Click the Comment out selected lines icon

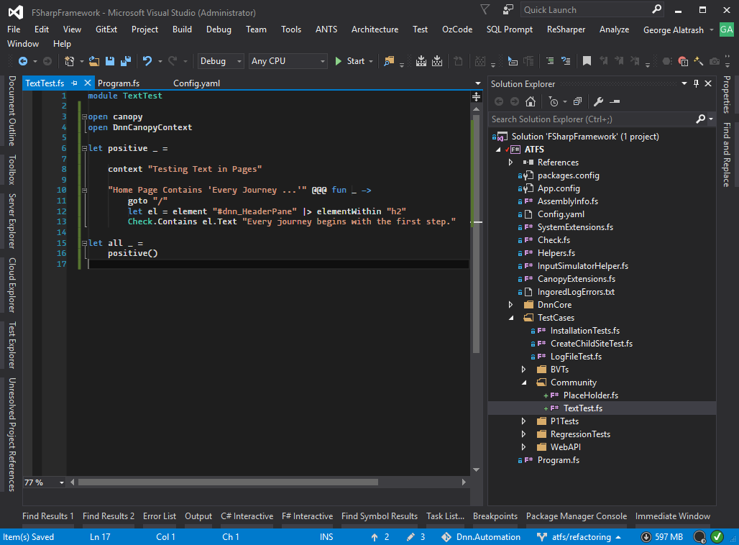point(550,61)
